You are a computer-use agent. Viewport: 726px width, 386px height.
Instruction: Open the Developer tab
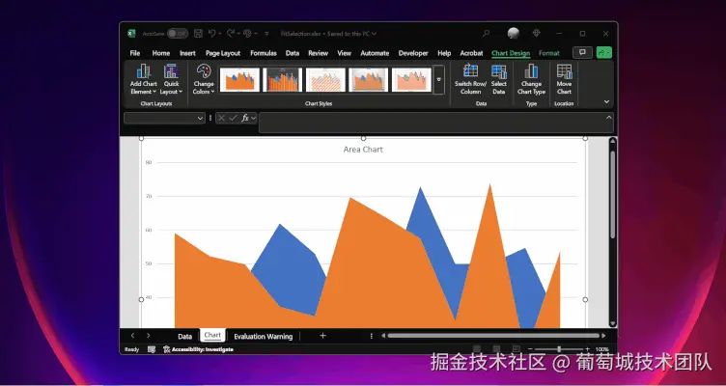(x=413, y=53)
